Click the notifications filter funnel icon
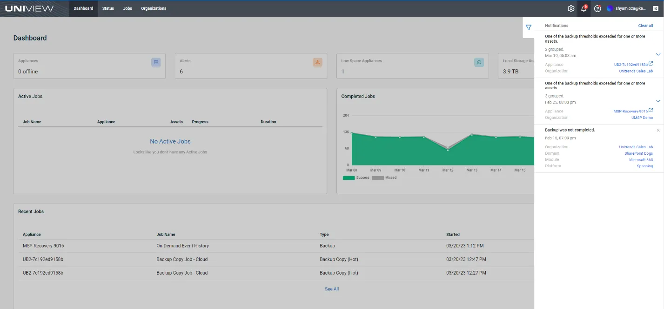Screen dimensions: 664x309 (529, 27)
